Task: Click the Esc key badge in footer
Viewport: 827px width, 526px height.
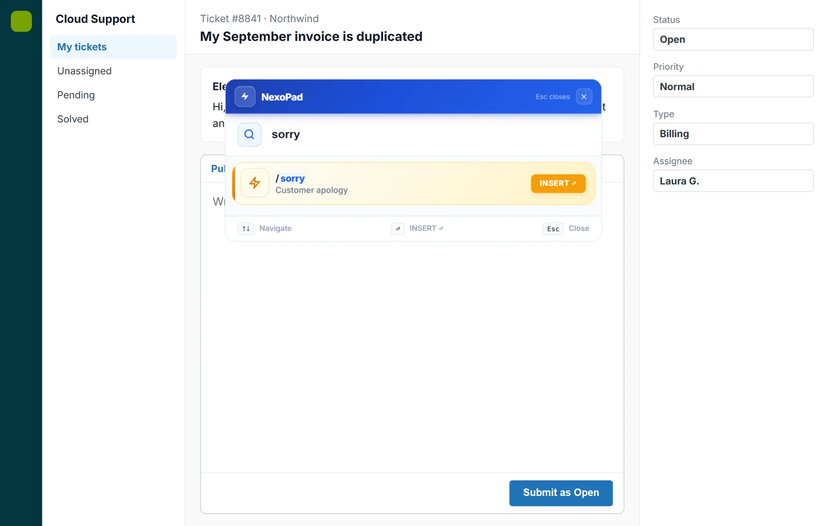Action: tap(553, 228)
